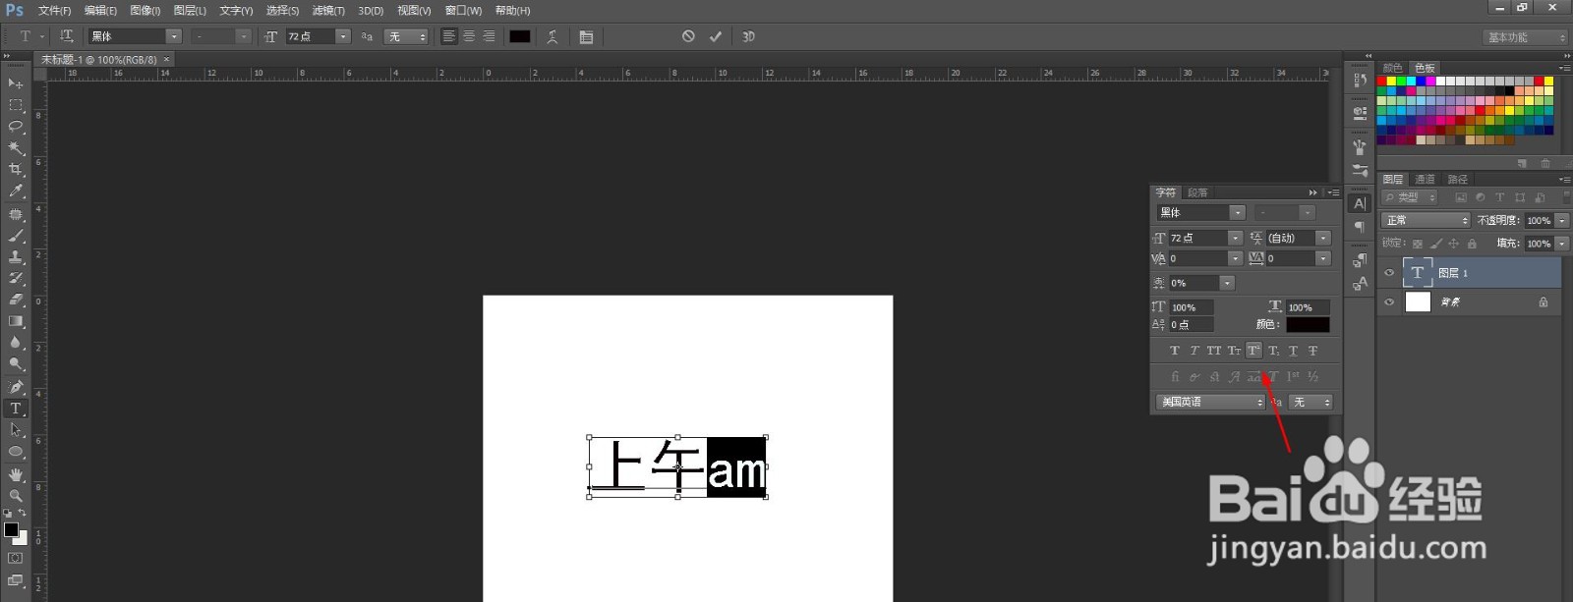Click the 3D text button in options bar
The image size is (1573, 602).
[748, 36]
